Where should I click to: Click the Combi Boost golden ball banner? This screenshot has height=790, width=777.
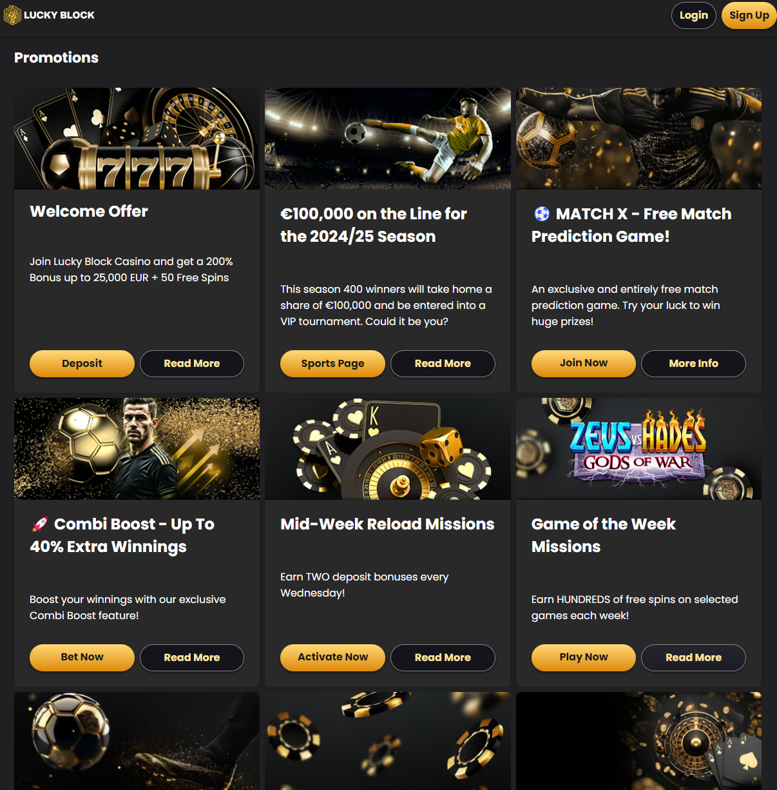point(137,449)
